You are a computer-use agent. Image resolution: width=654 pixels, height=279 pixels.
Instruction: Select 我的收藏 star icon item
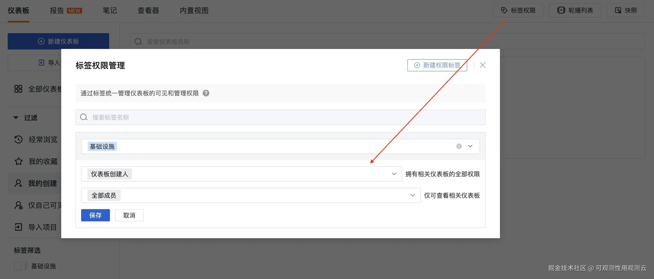coord(19,161)
